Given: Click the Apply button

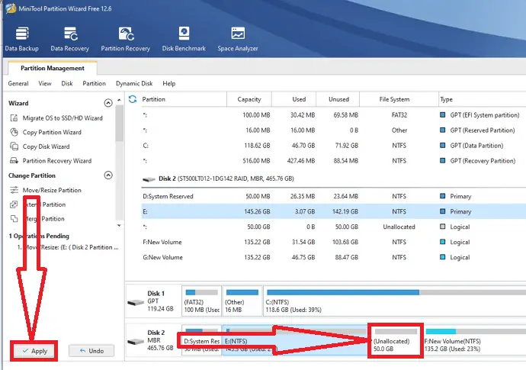Looking at the screenshot, I should pos(34,351).
